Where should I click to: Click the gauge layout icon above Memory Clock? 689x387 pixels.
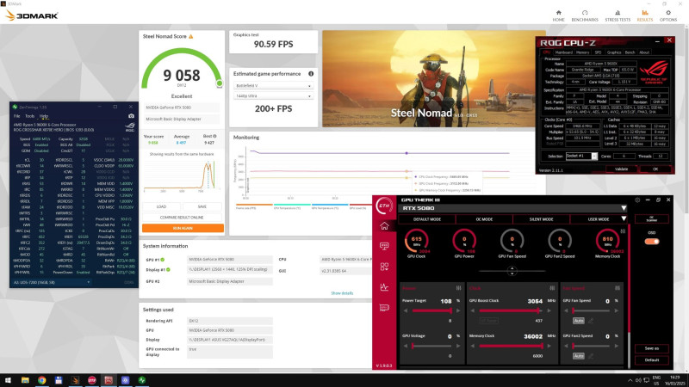[x=623, y=230]
